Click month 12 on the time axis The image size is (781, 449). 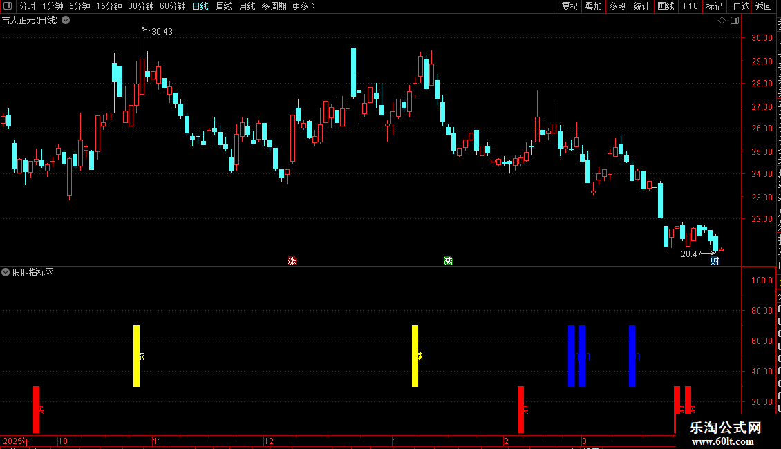(x=268, y=441)
